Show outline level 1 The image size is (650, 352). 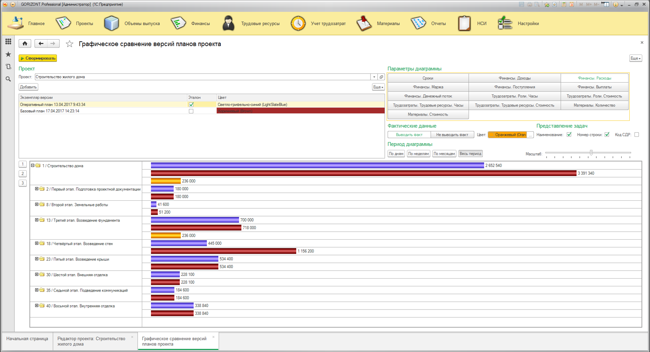point(23,164)
